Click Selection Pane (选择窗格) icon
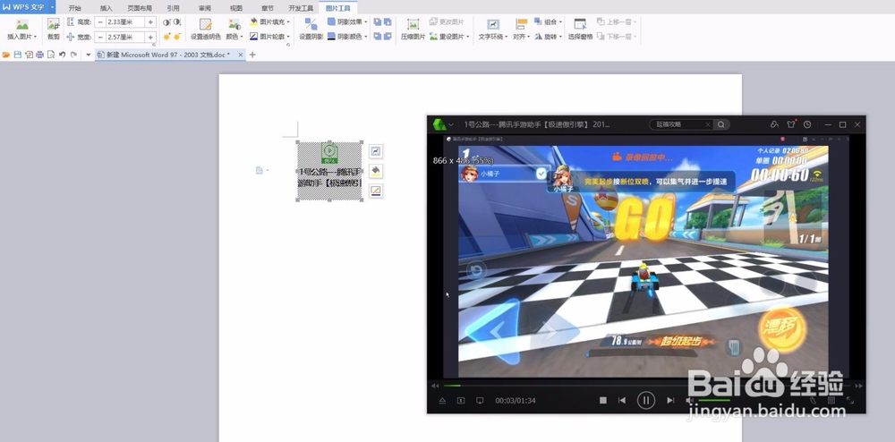 tap(580, 24)
